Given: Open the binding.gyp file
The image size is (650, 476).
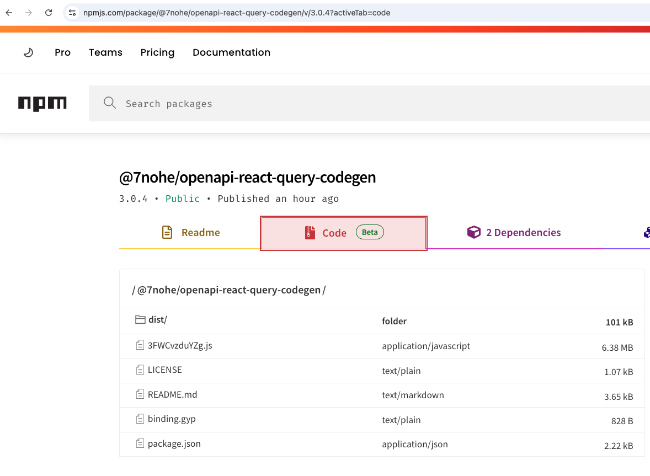Looking at the screenshot, I should coord(172,419).
